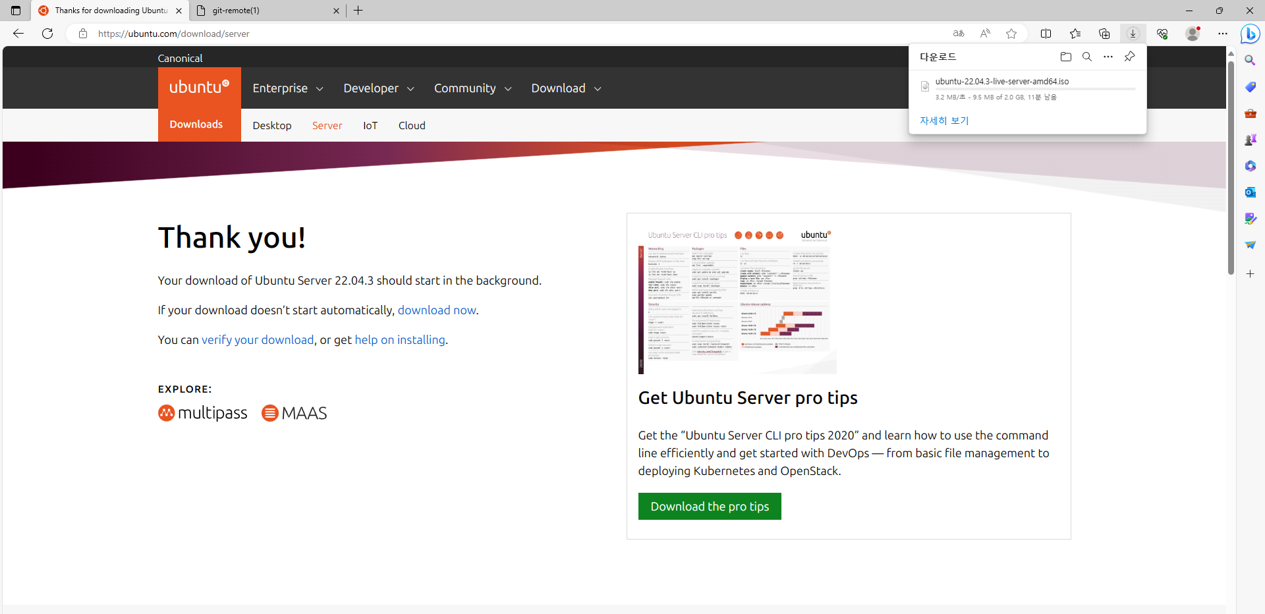This screenshot has width=1265, height=614.
Task: Open split screen icon
Action: coord(1046,34)
